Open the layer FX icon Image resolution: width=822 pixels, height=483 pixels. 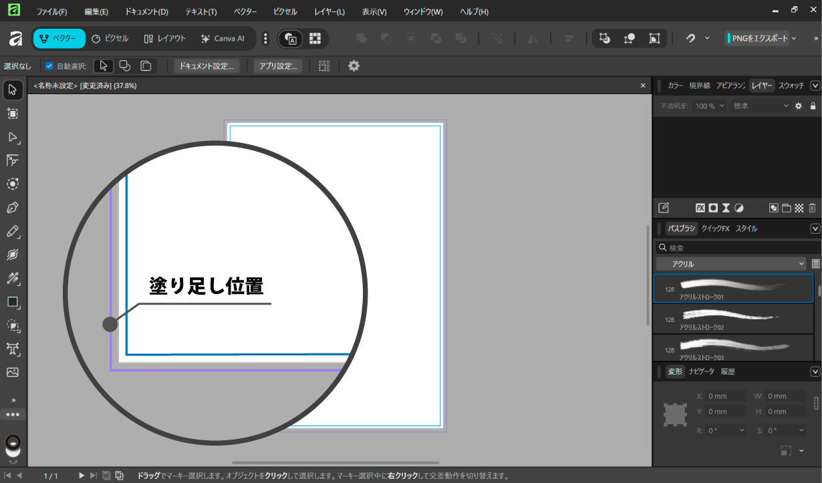[x=700, y=208]
